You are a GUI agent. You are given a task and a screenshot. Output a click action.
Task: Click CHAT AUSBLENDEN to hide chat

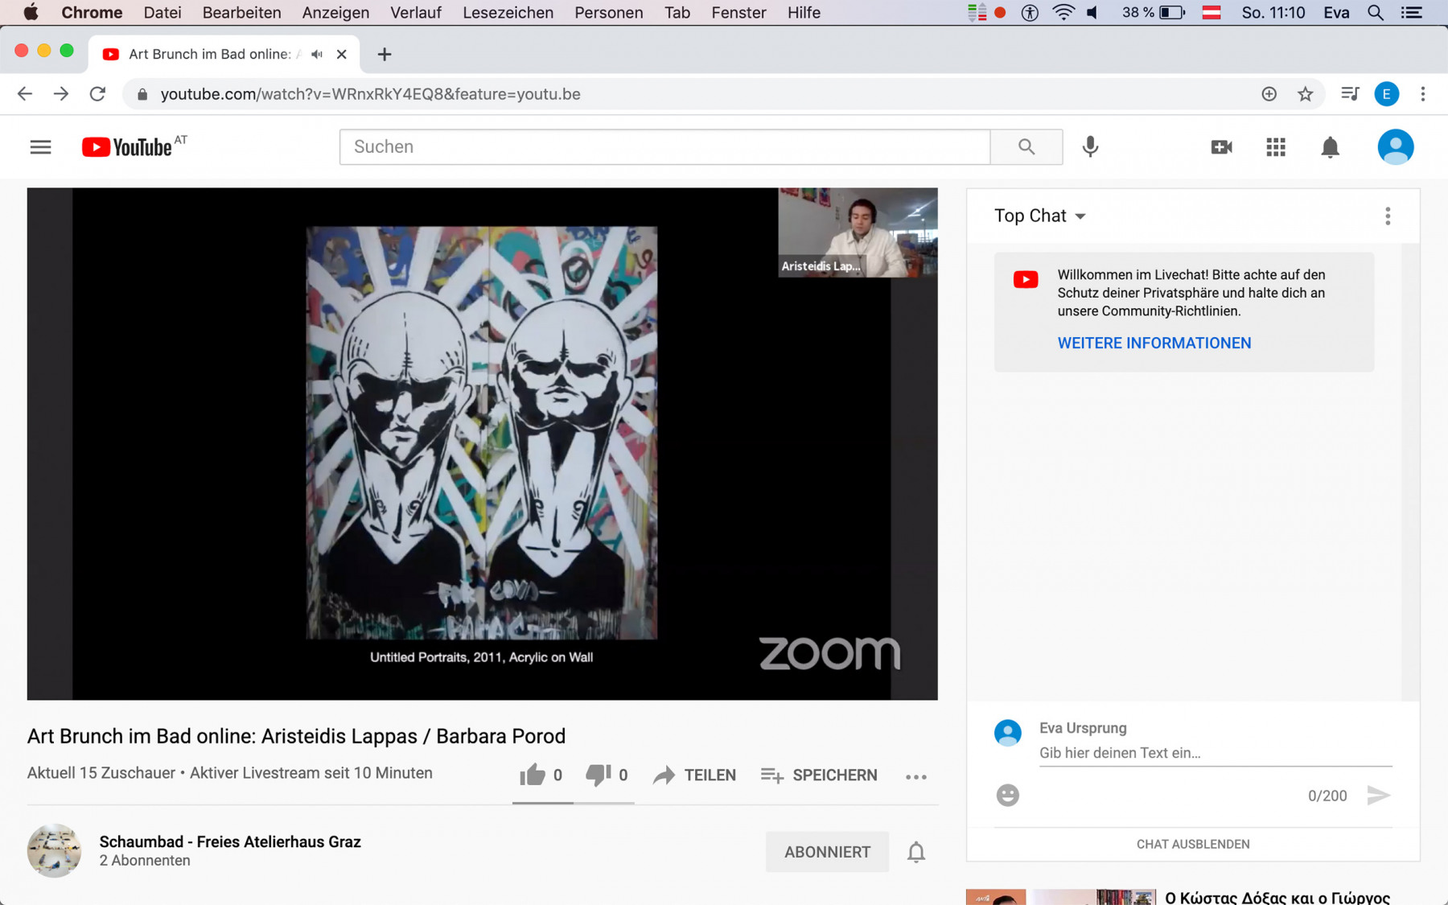coord(1192,844)
